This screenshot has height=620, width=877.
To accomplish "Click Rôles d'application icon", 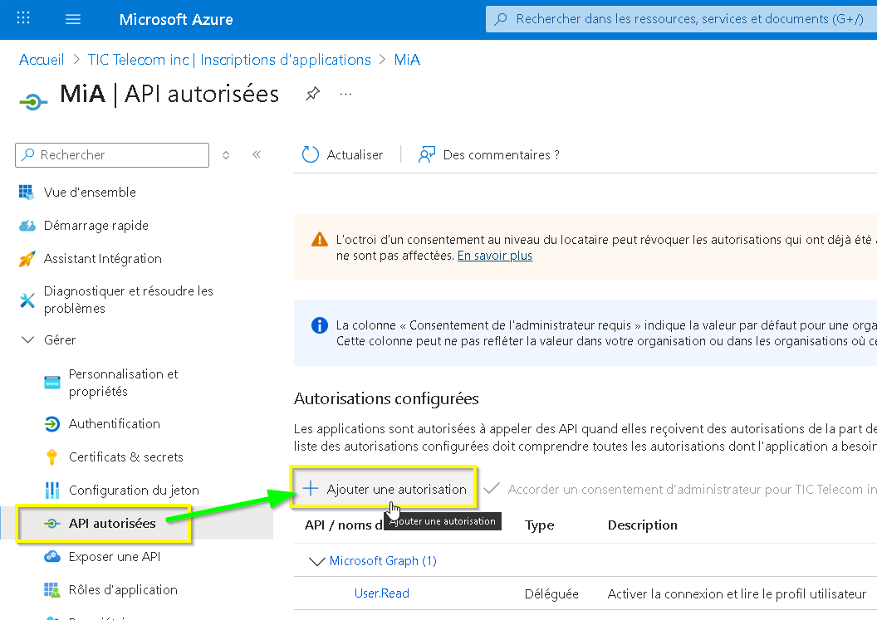I will coord(52,590).
